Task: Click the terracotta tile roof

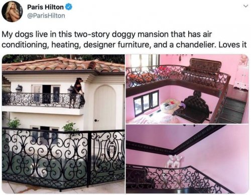Action: 63,65
